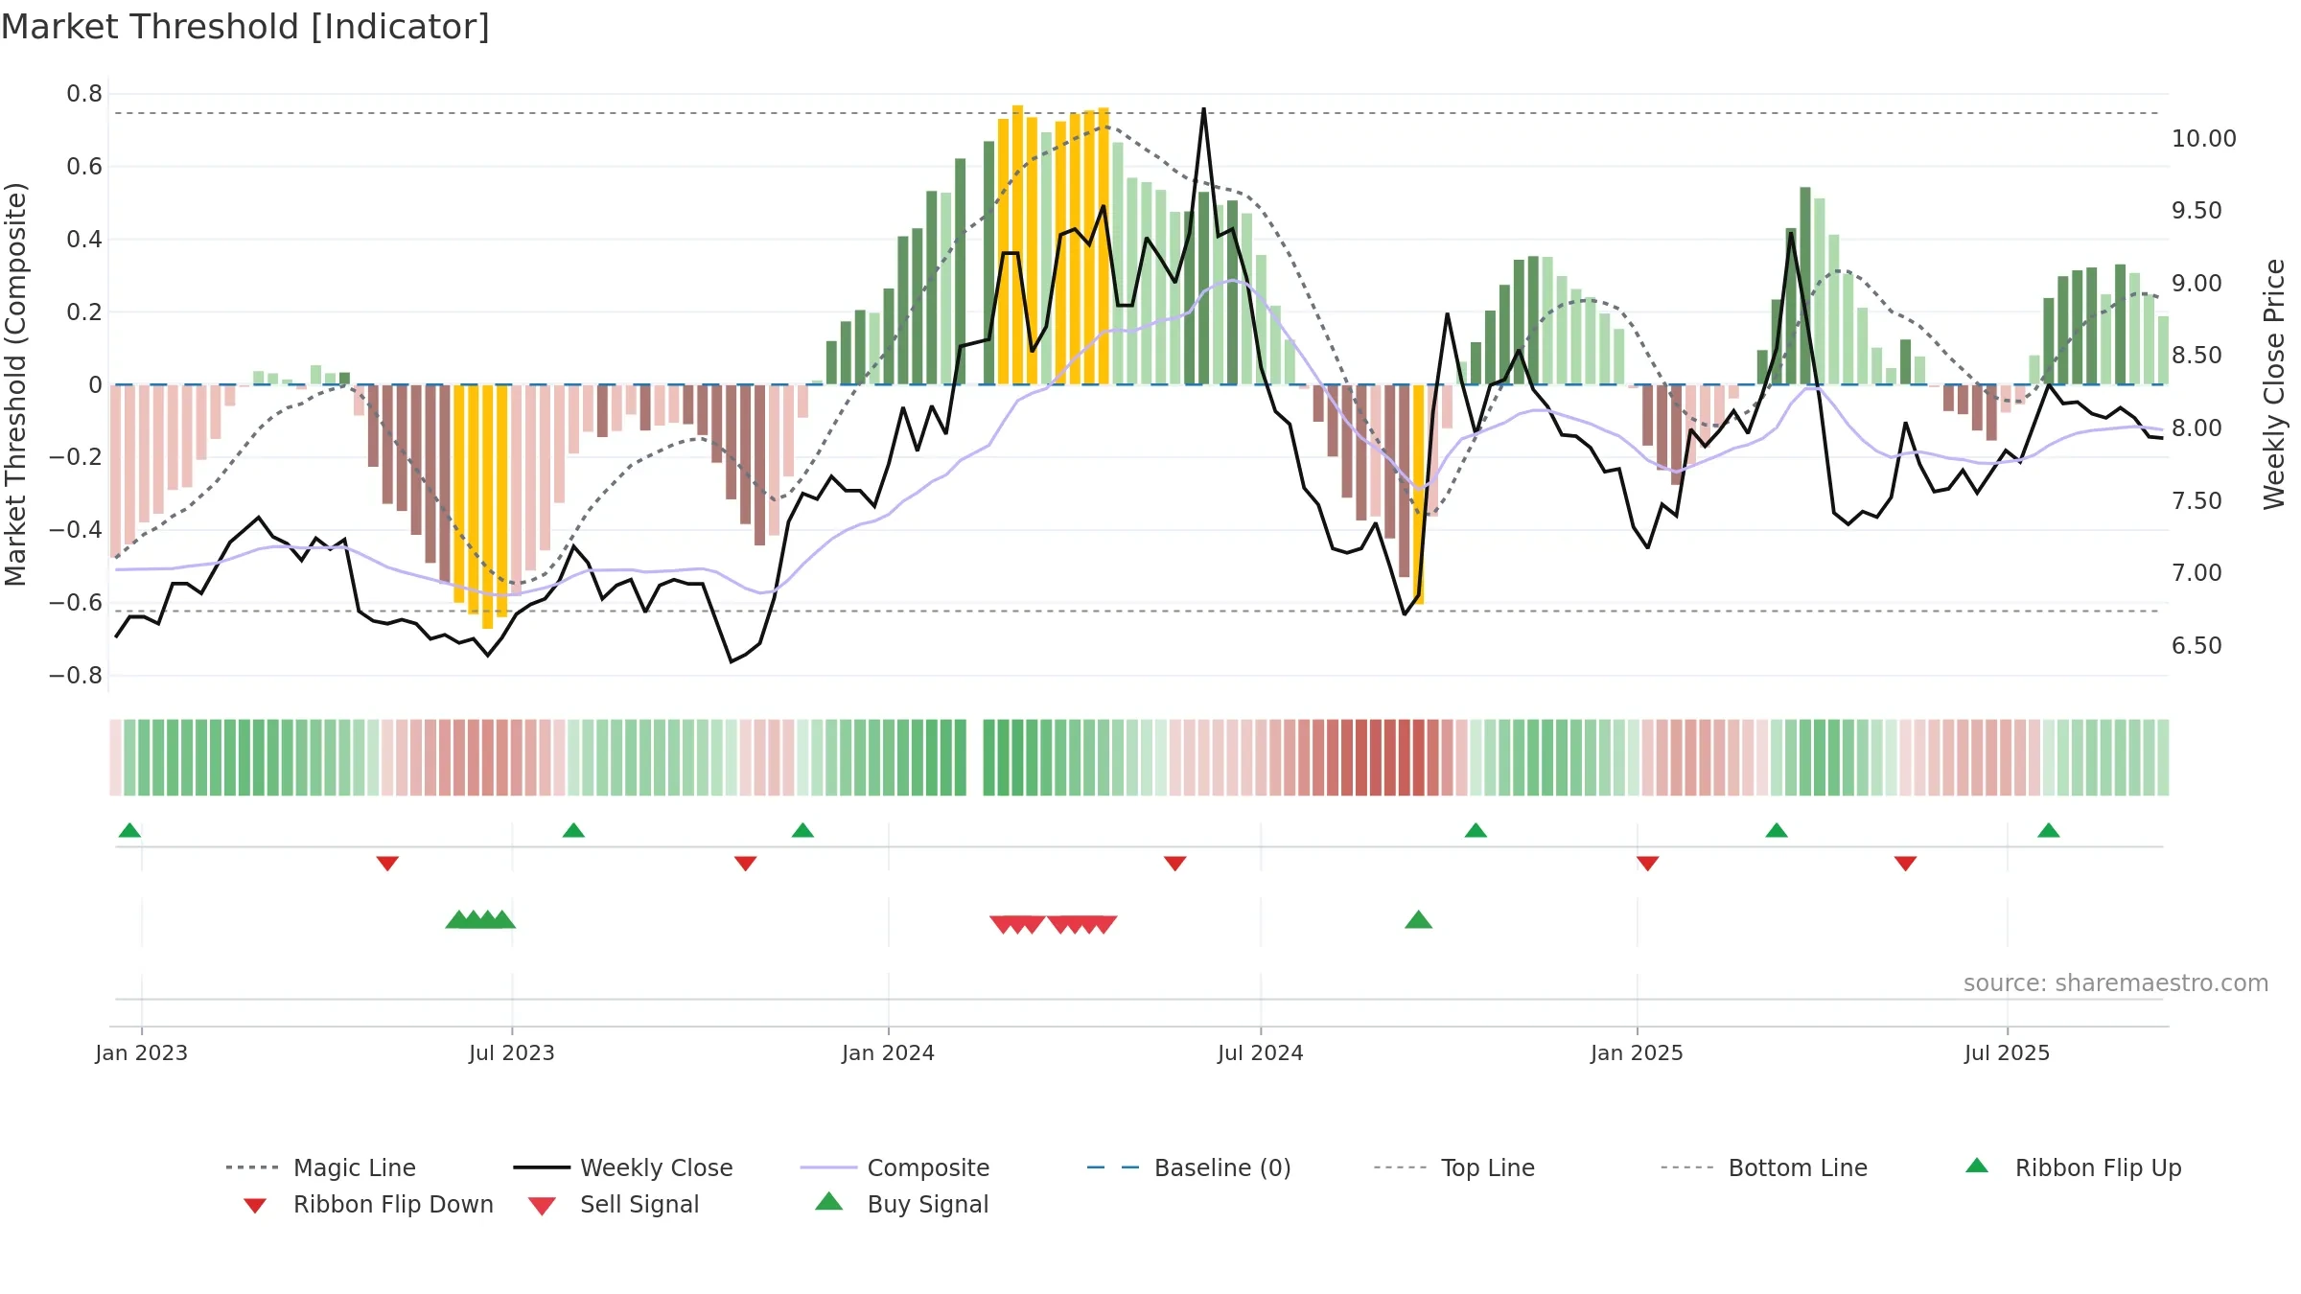Click the Ribbon Flip Up marker in November 2023
Viewport: 2301px width, 1294px height.
[x=802, y=830]
